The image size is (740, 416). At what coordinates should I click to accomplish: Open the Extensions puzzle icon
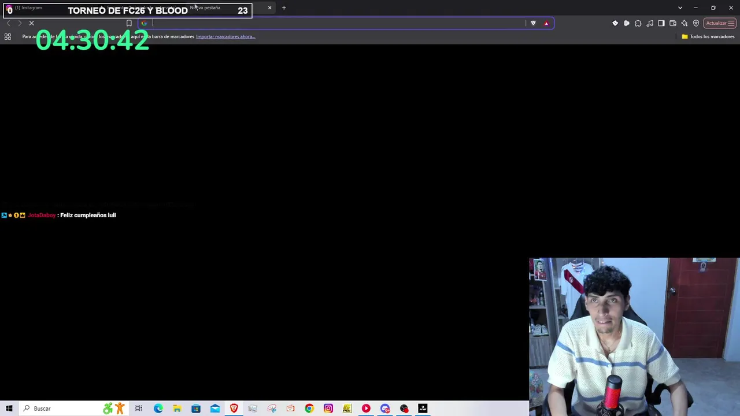(x=638, y=23)
